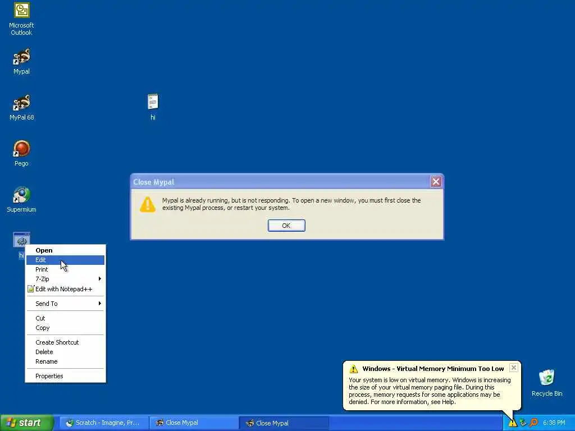Click the orange magnifier tray icon

pos(533,423)
